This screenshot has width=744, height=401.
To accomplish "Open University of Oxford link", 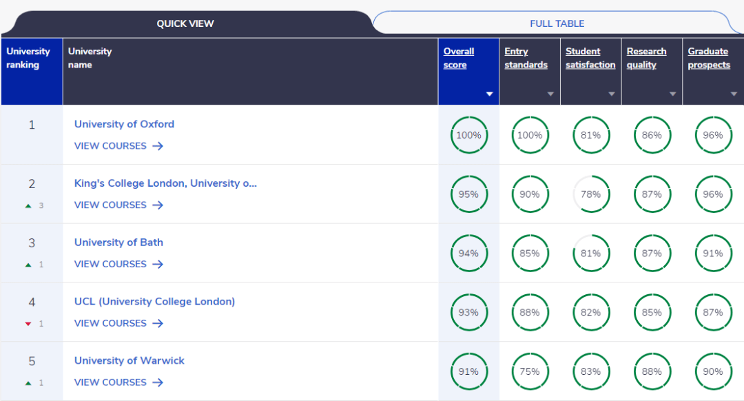I will pos(124,124).
